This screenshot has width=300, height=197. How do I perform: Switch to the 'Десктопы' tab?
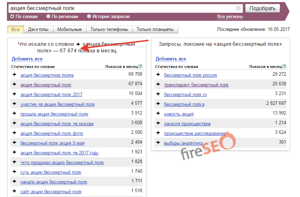point(38,29)
